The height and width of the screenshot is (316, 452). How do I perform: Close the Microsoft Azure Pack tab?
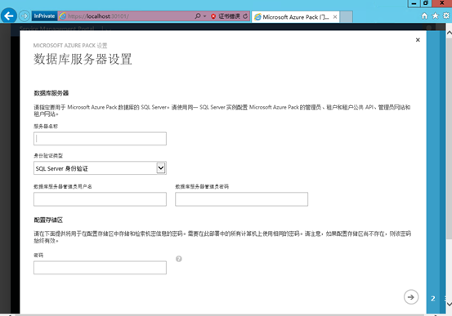[335, 17]
